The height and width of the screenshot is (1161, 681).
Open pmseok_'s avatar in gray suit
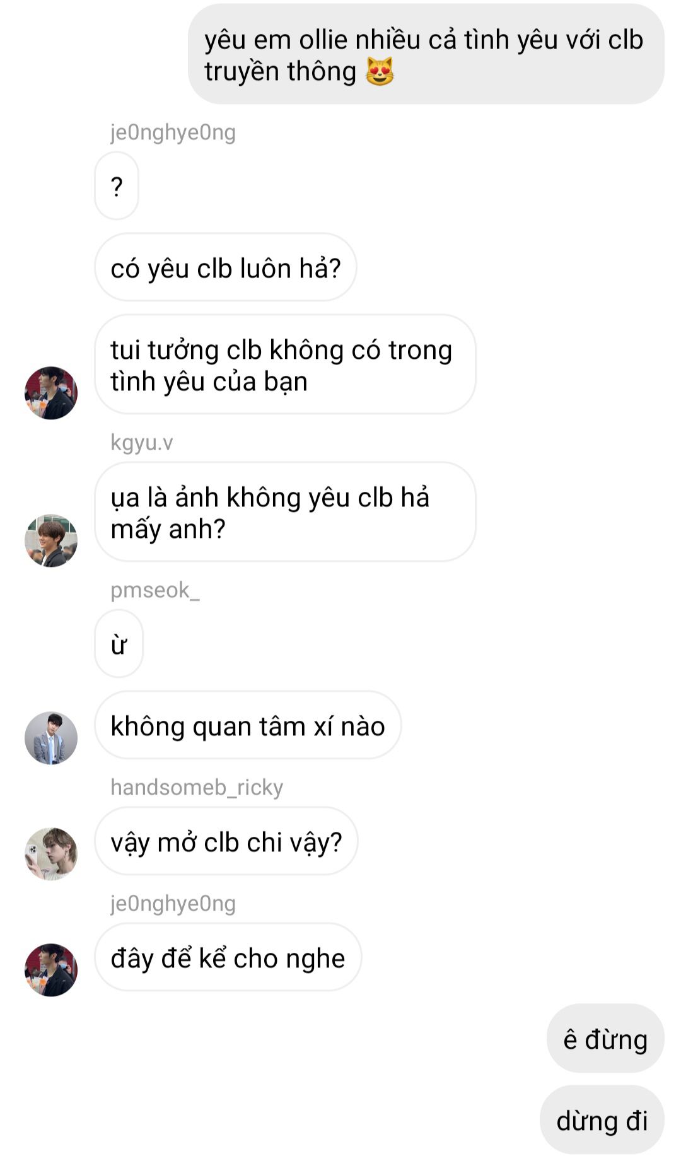[x=51, y=738]
